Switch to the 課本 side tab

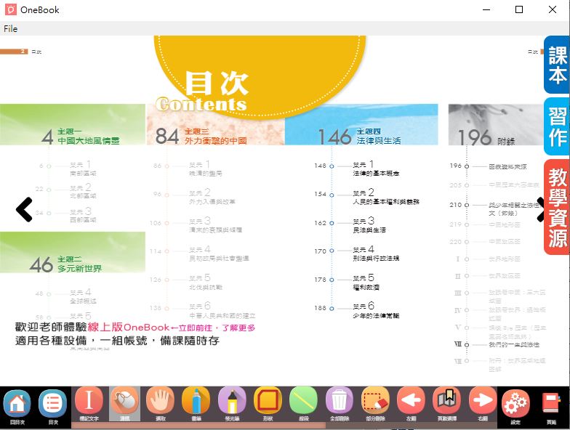point(557,65)
